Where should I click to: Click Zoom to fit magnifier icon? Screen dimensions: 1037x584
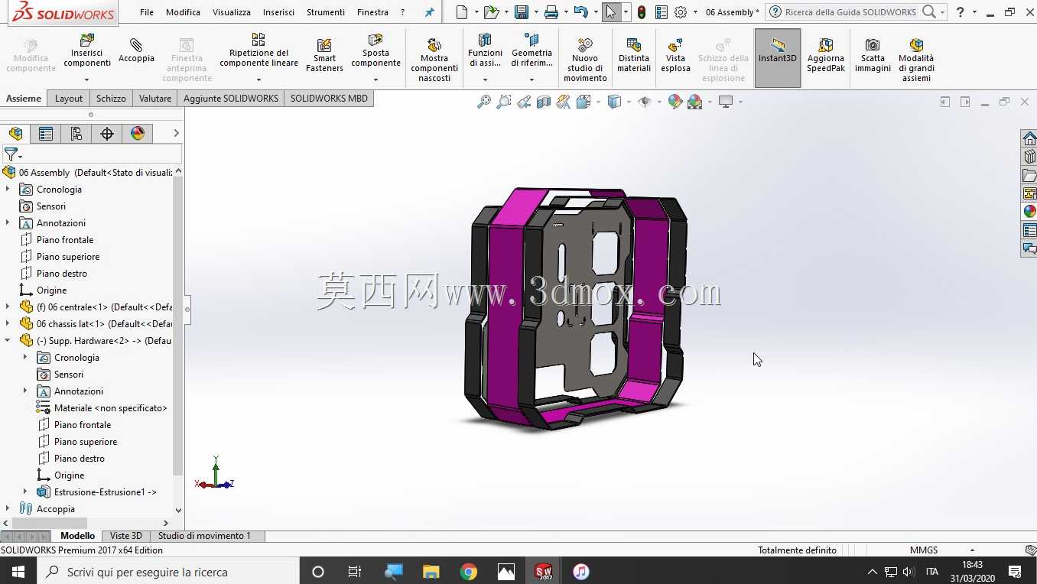484,102
